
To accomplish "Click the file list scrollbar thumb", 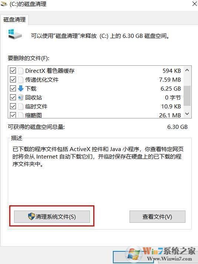I will (x=187, y=95).
